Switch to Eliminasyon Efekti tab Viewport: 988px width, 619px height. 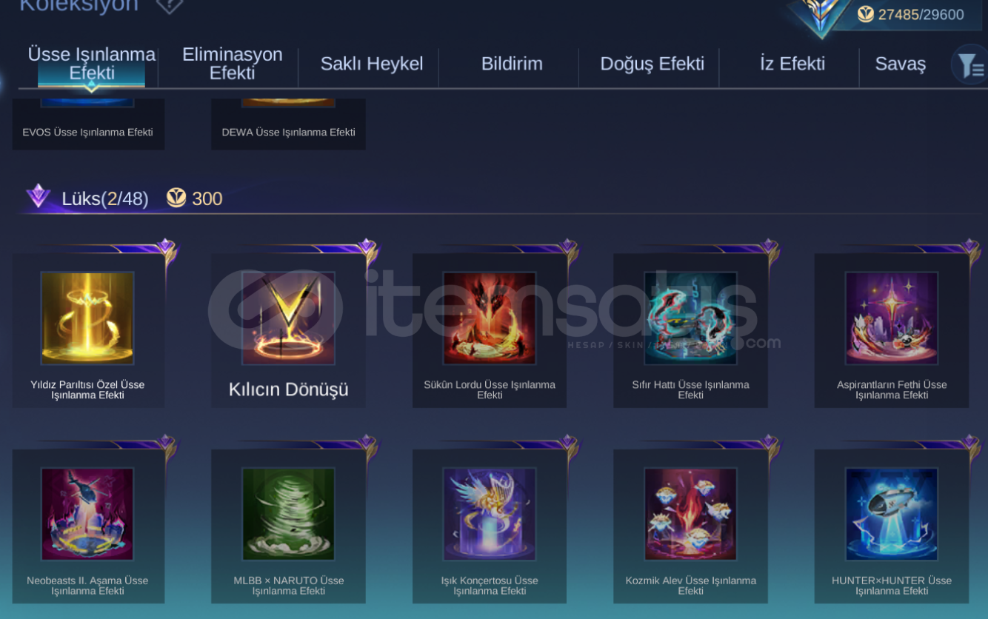click(x=232, y=64)
